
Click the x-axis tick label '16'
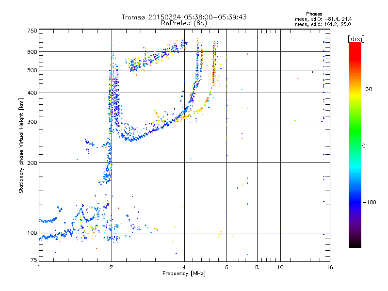pos(330,267)
